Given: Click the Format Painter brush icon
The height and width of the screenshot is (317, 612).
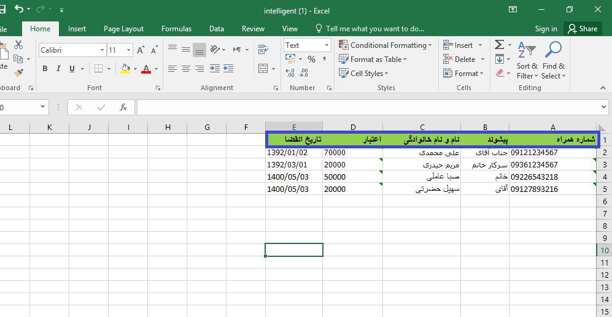Looking at the screenshot, I should click(18, 73).
